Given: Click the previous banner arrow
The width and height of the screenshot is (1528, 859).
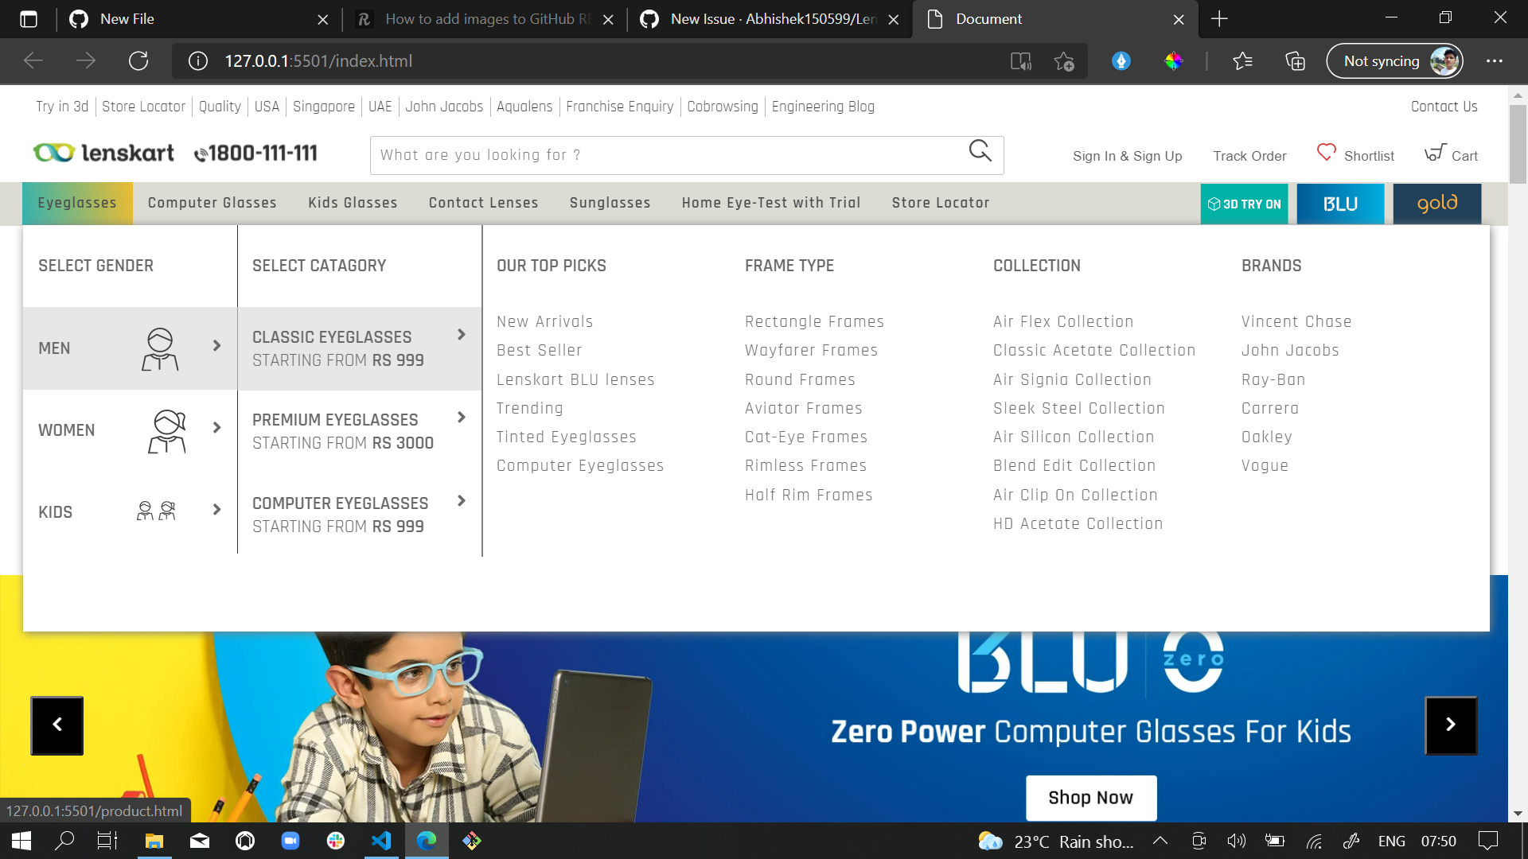Looking at the screenshot, I should [57, 725].
